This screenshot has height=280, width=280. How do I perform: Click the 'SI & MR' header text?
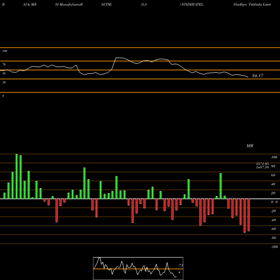(x=30, y=4)
